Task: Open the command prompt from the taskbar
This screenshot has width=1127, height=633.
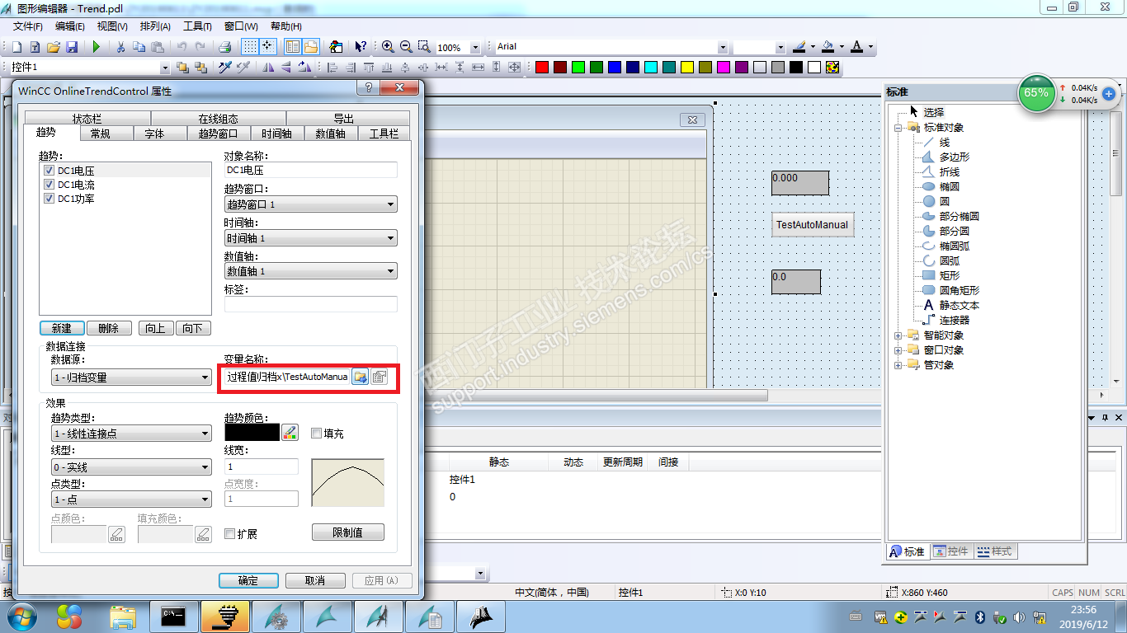Action: [x=173, y=617]
